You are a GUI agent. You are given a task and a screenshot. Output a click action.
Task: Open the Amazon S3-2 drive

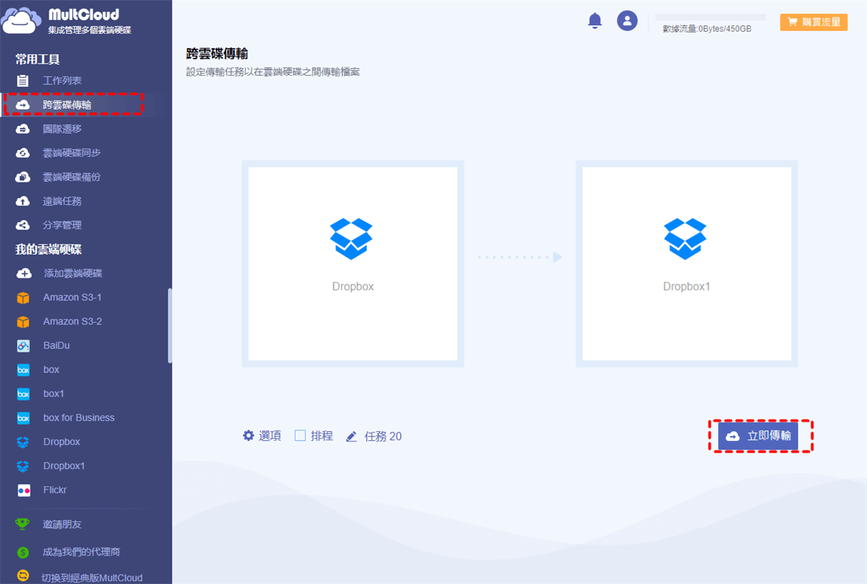click(72, 321)
